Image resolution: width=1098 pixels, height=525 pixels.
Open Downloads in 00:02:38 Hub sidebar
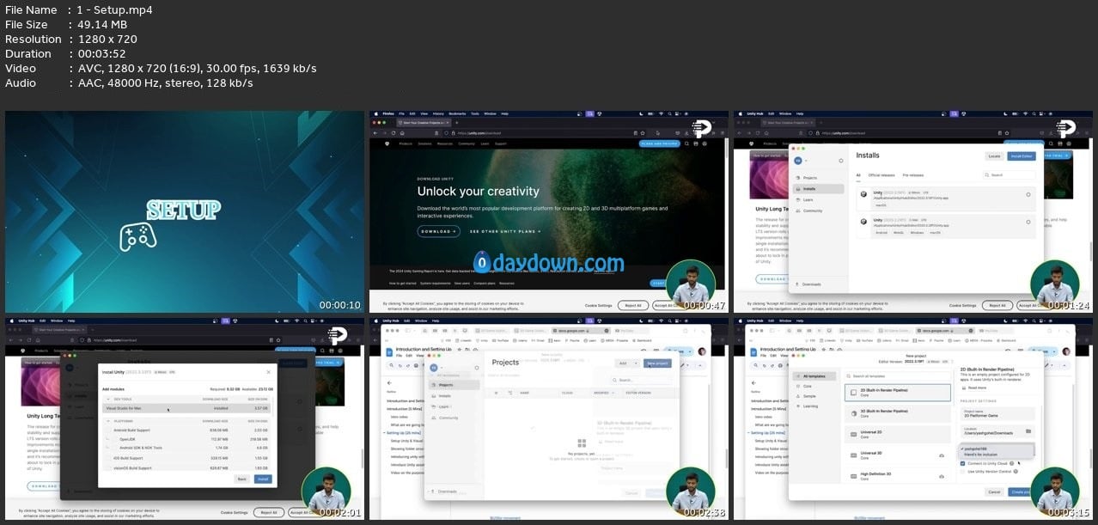click(x=444, y=491)
